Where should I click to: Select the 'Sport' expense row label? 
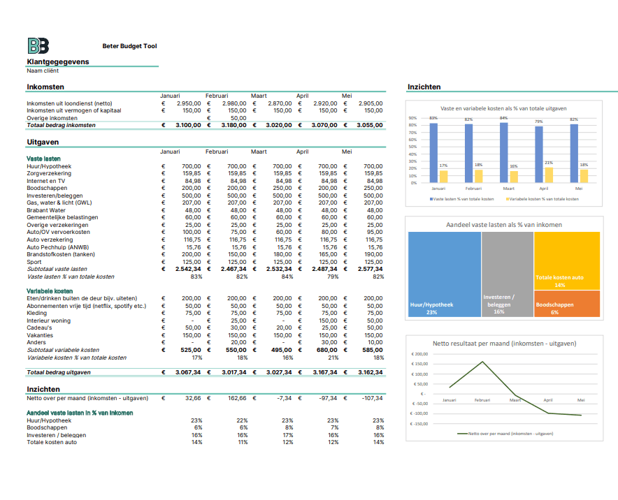(x=34, y=262)
